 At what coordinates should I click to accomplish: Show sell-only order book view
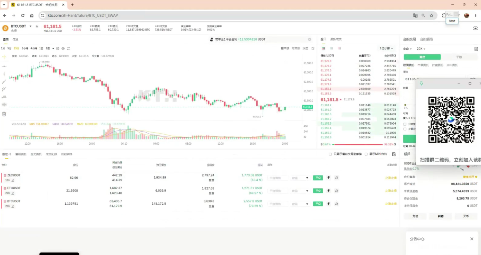(x=339, y=48)
